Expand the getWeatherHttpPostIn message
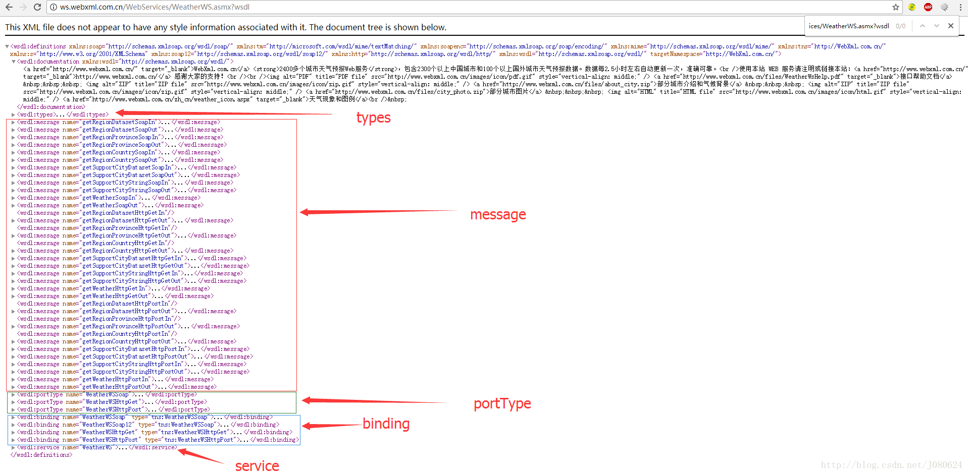The width and height of the screenshot is (968, 475). (x=14, y=379)
